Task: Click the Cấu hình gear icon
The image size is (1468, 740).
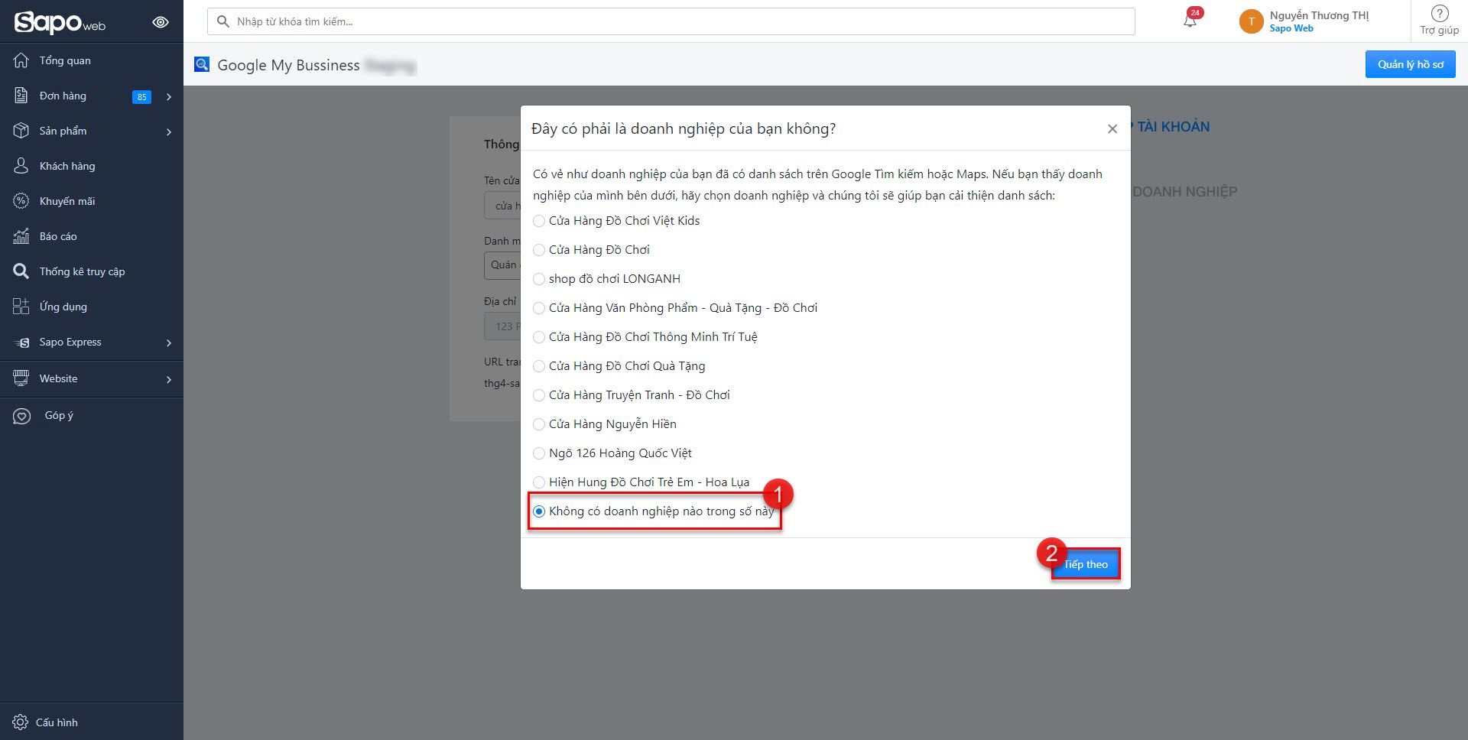Action: 21,722
